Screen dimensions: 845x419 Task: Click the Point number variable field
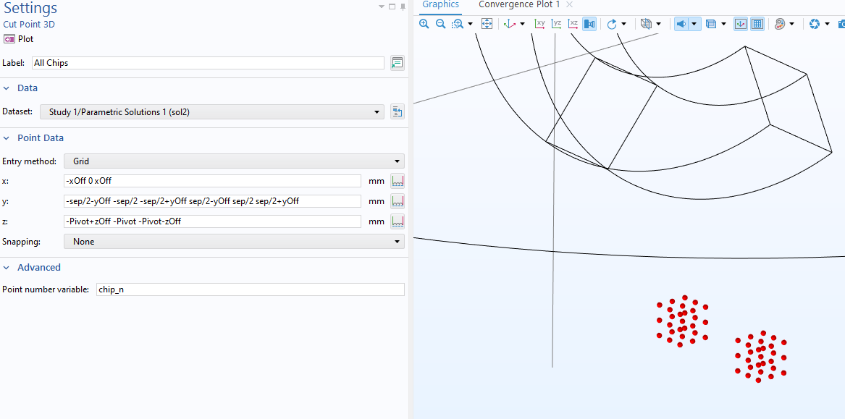250,289
